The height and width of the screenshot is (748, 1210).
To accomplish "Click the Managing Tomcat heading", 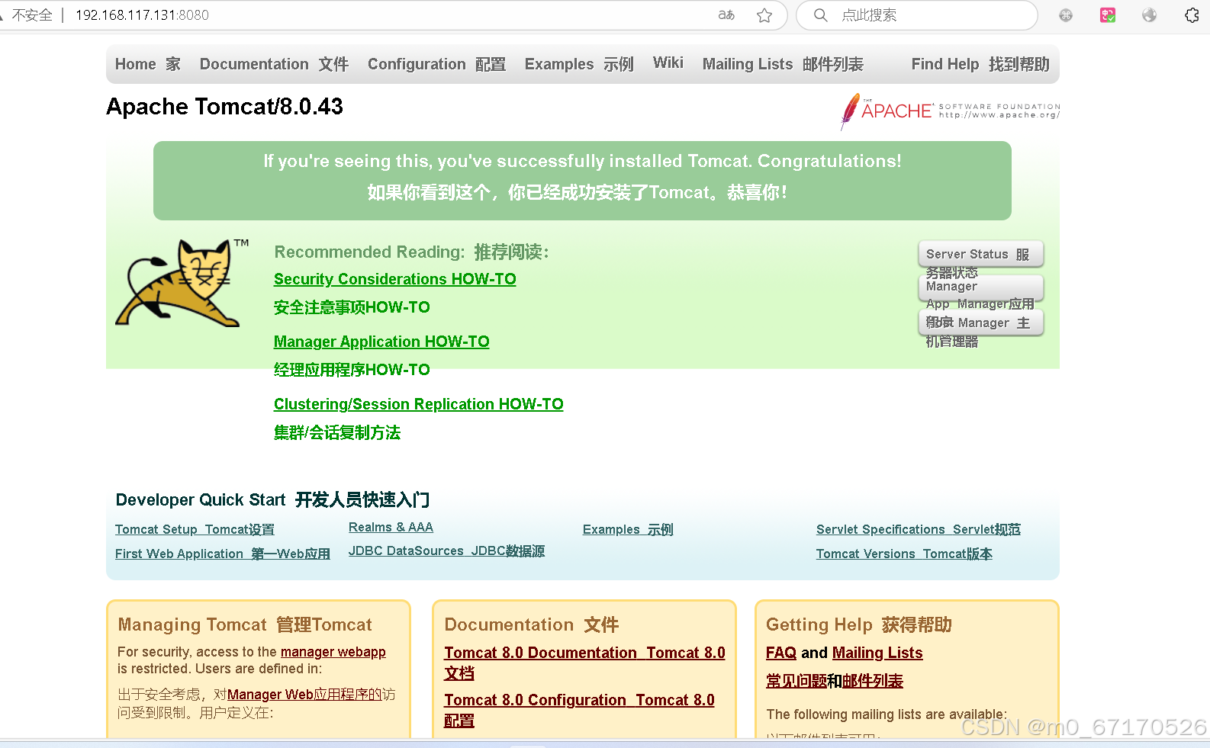I will pos(245,624).
